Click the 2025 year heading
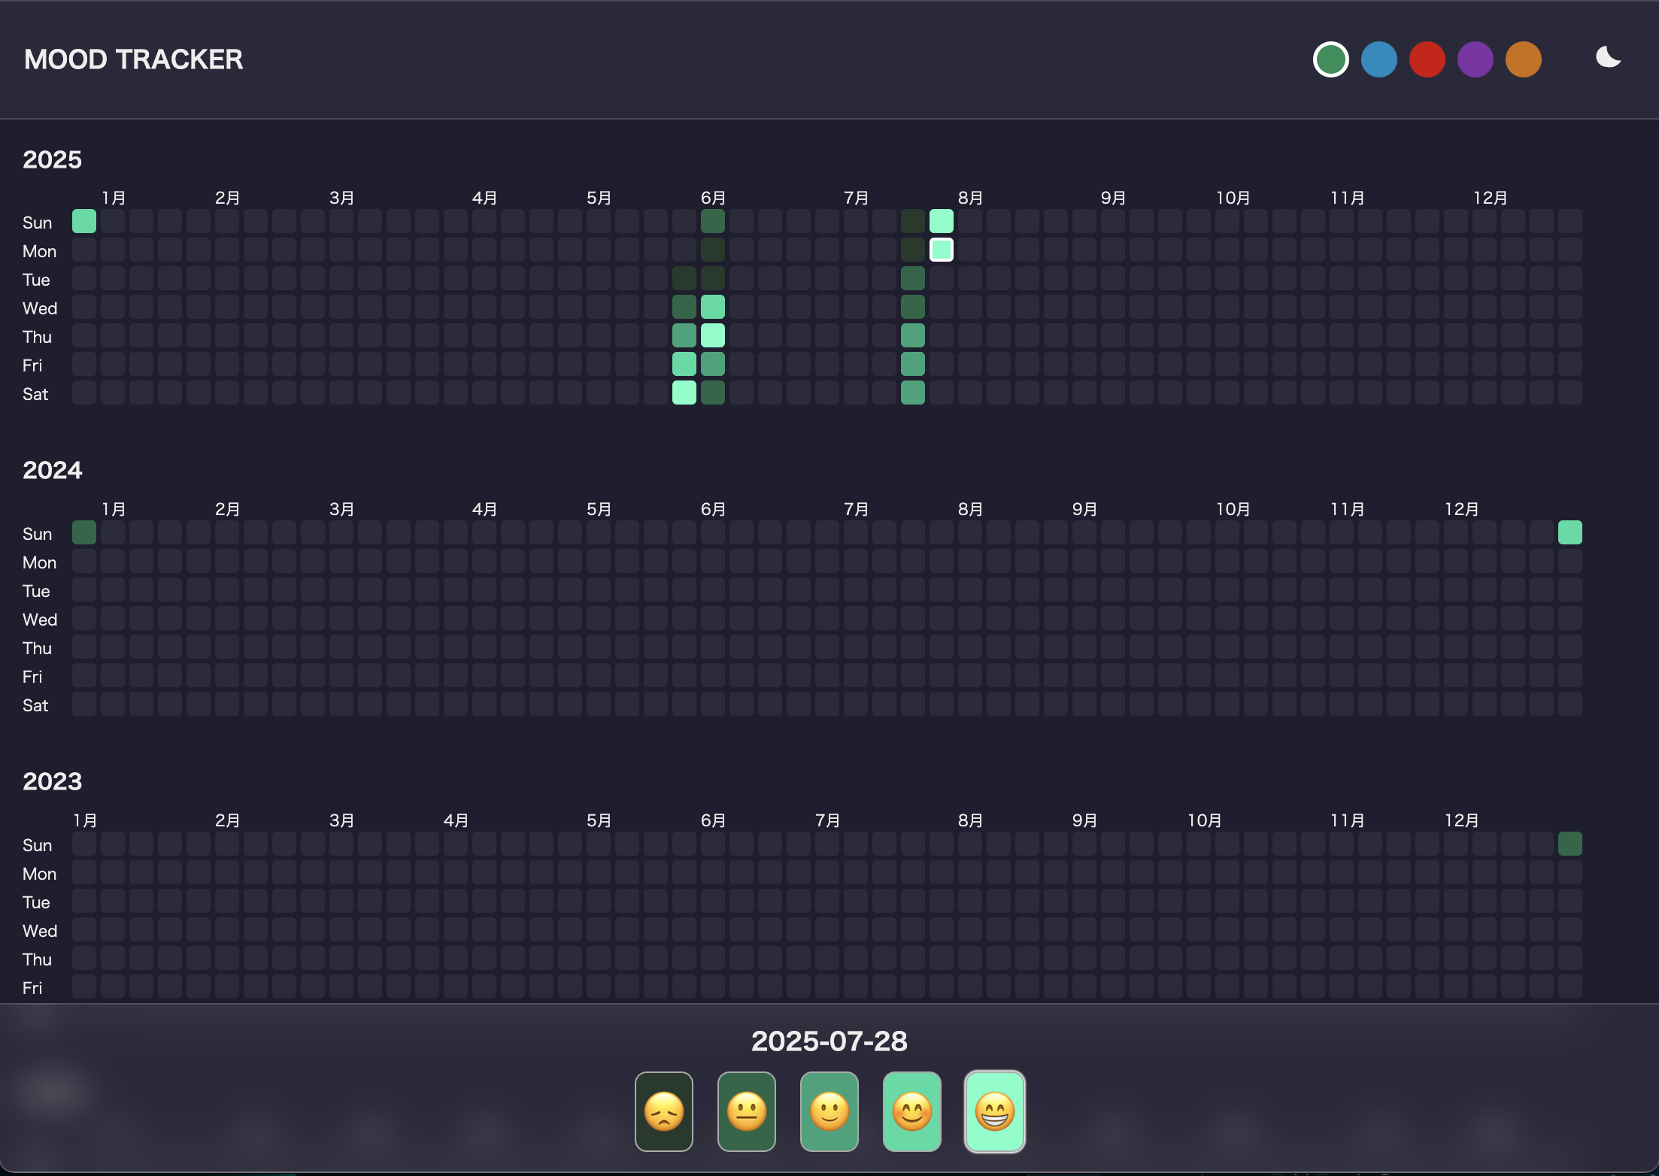This screenshot has width=1659, height=1176. point(52,159)
